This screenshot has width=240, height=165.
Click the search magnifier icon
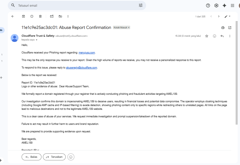(x=13, y=5)
